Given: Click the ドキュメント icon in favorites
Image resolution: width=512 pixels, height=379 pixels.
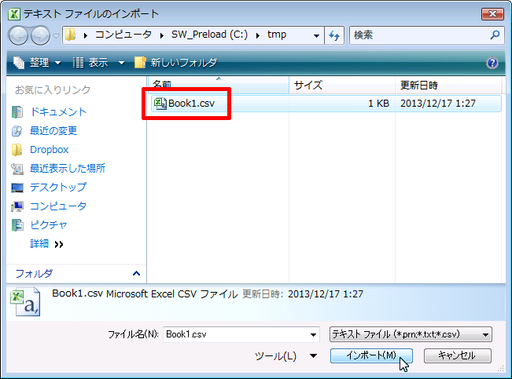Looking at the screenshot, I should (x=17, y=112).
